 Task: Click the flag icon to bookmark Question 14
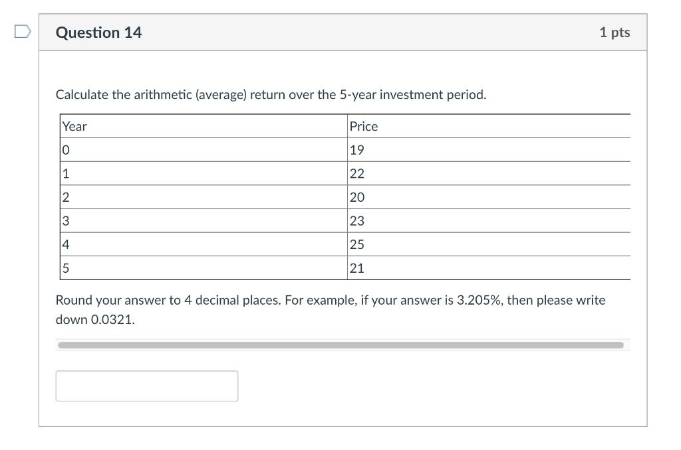tap(21, 29)
